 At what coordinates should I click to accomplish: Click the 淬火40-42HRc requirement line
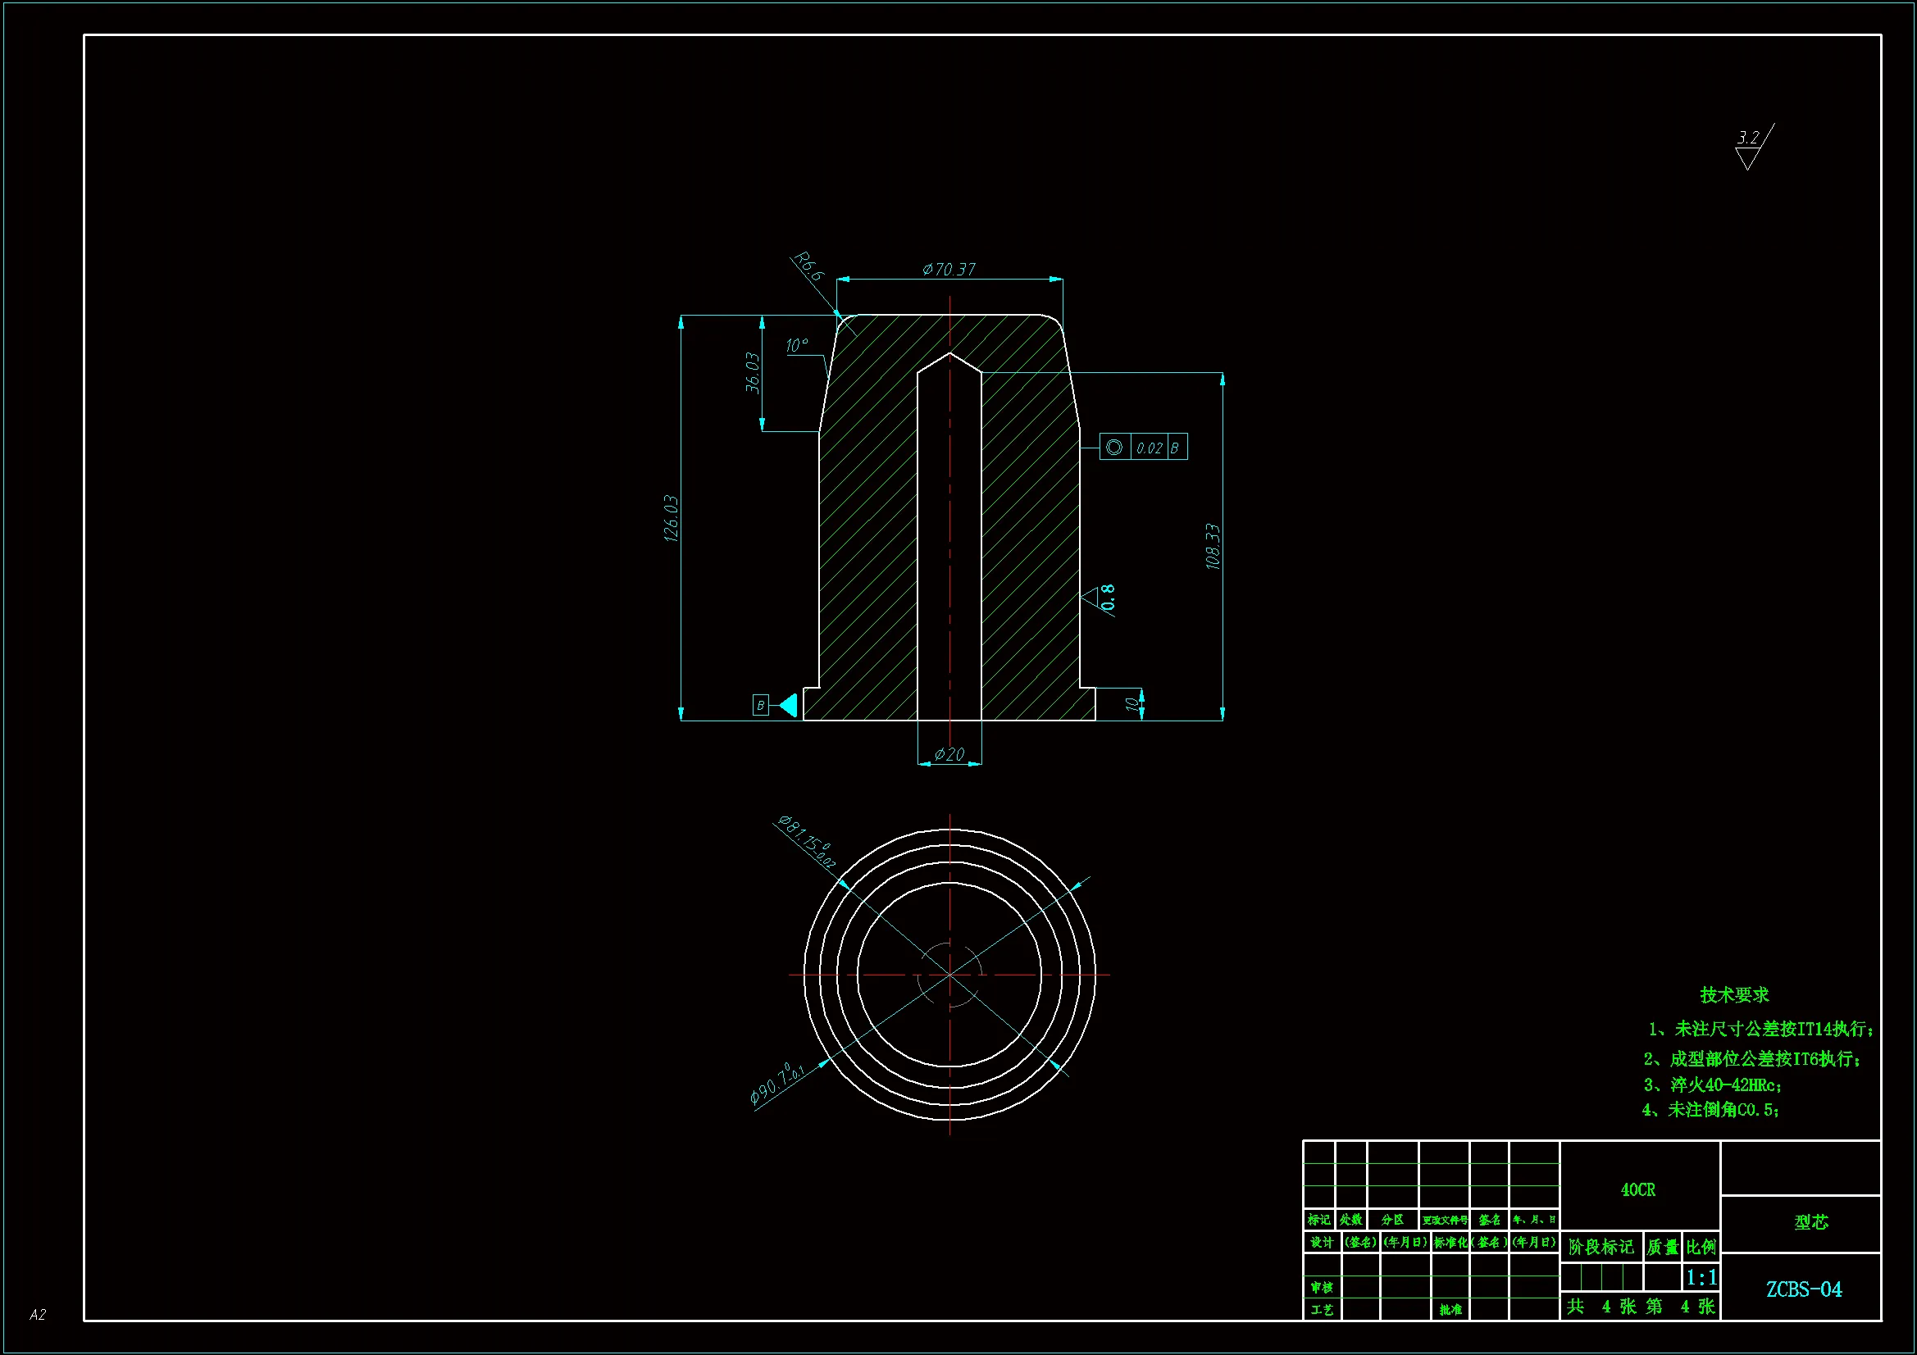1713,1085
